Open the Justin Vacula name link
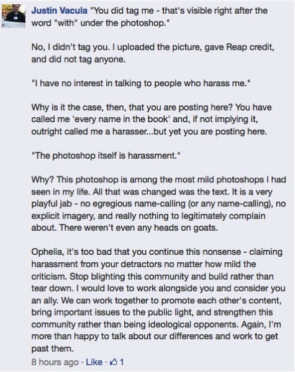The height and width of the screenshot is (372, 295). click(x=59, y=11)
